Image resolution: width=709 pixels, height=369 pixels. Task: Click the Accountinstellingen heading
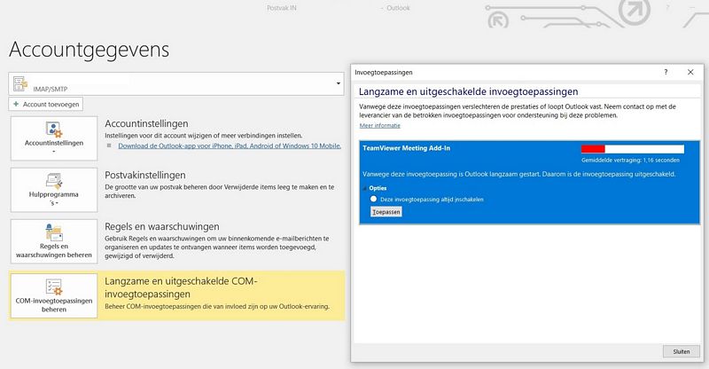click(146, 123)
